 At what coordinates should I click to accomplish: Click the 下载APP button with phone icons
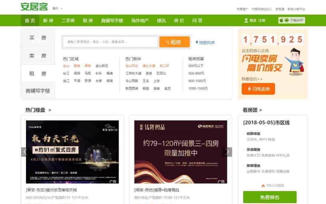292,21
